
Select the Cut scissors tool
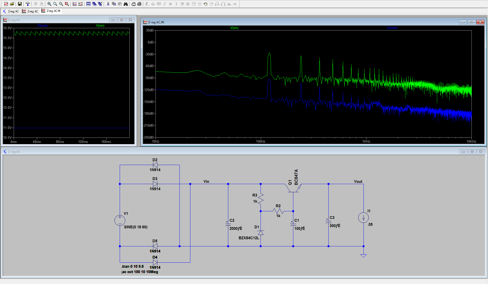(x=108, y=4)
